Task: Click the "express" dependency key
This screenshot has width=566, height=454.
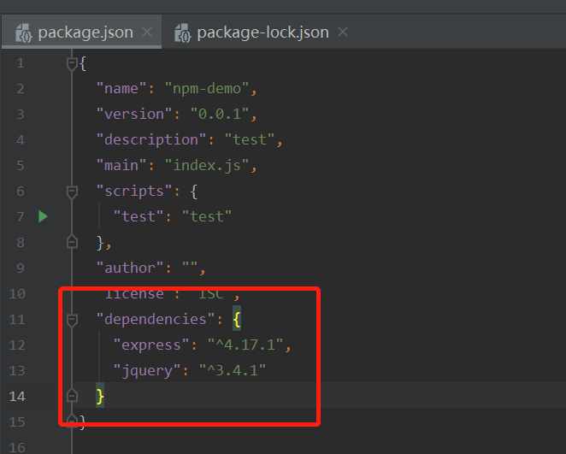Action: click(150, 345)
